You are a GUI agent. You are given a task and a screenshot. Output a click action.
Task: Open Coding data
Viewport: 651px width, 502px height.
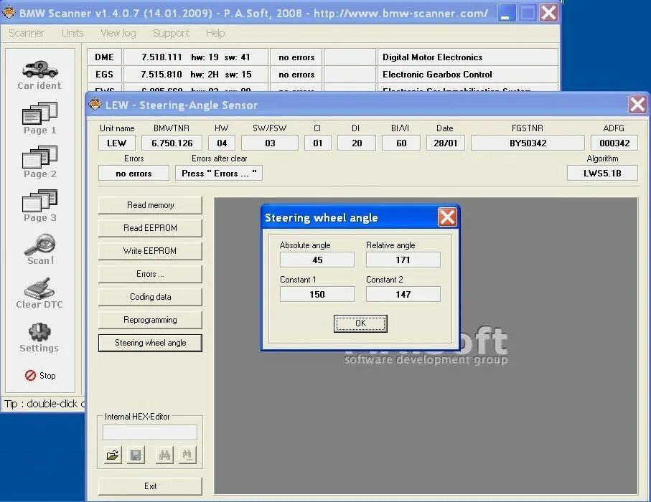[150, 297]
